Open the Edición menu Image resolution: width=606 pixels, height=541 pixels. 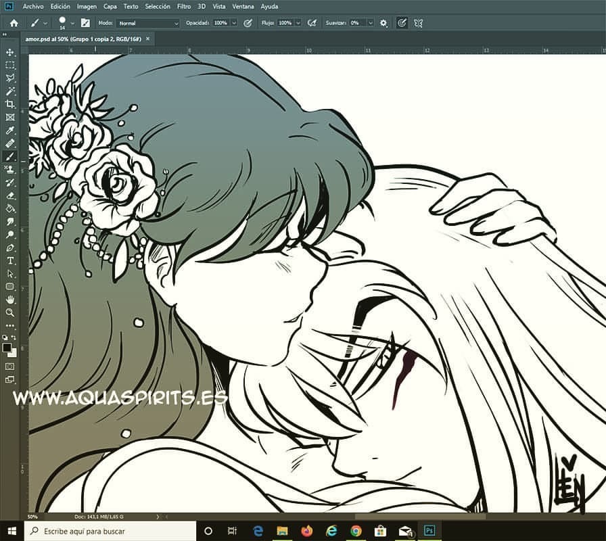point(60,7)
